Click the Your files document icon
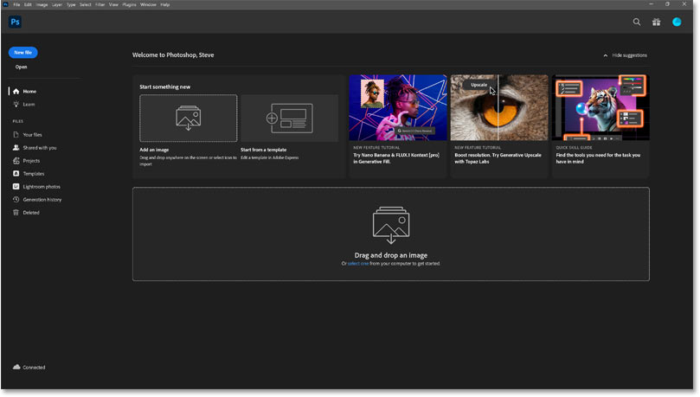The width and height of the screenshot is (700, 397). (16, 135)
